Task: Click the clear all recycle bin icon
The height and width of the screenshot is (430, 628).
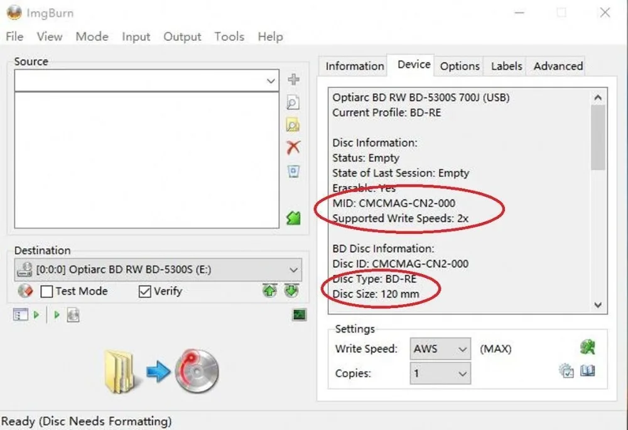Action: pos(293,172)
